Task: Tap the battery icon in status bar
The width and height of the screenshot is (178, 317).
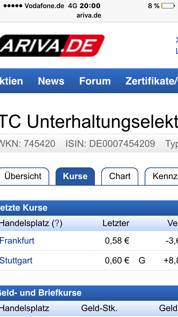Action: click(x=168, y=6)
